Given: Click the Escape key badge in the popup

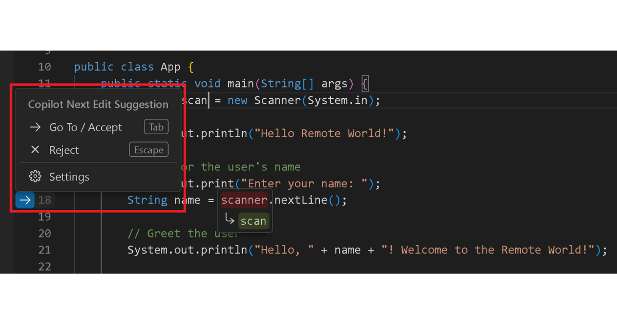Looking at the screenshot, I should pos(149,150).
